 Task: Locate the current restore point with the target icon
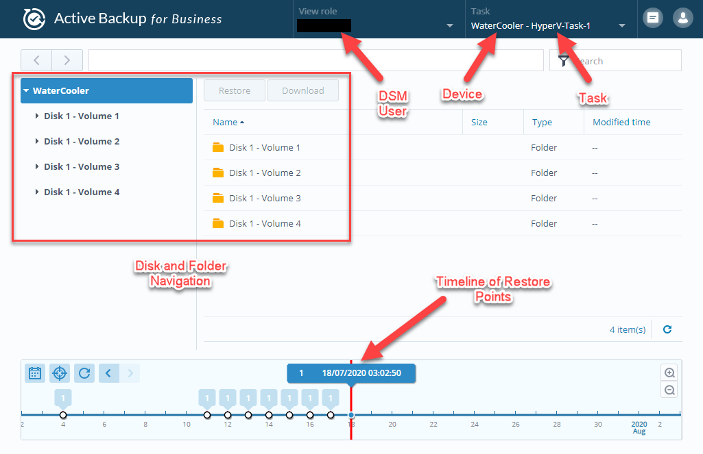point(60,373)
